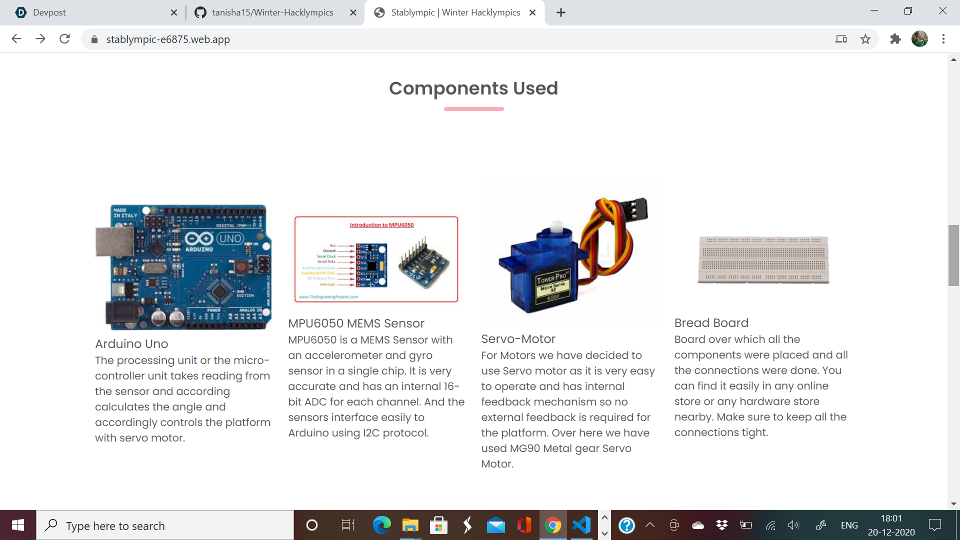Close the Stablympic tab
Screen dimensions: 960x540
(x=532, y=12)
